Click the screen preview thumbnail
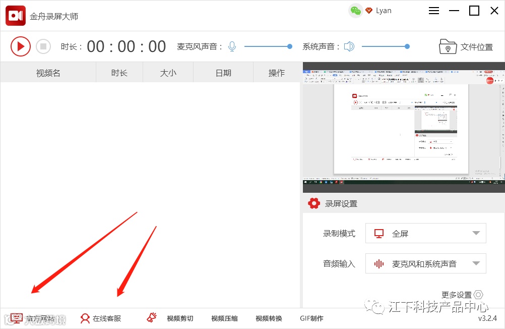Image resolution: width=505 pixels, height=329 pixels. [x=404, y=127]
